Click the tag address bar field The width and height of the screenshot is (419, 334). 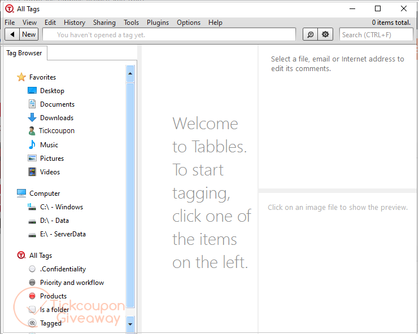point(169,35)
